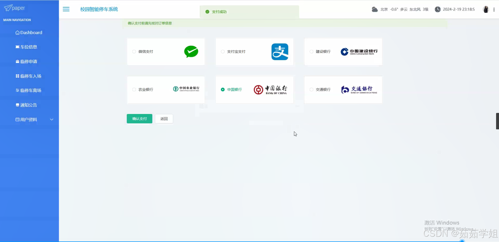Screen dimensions: 499x242
Task: Click the MAIN NAVIGATION heading
Action: tap(17, 20)
